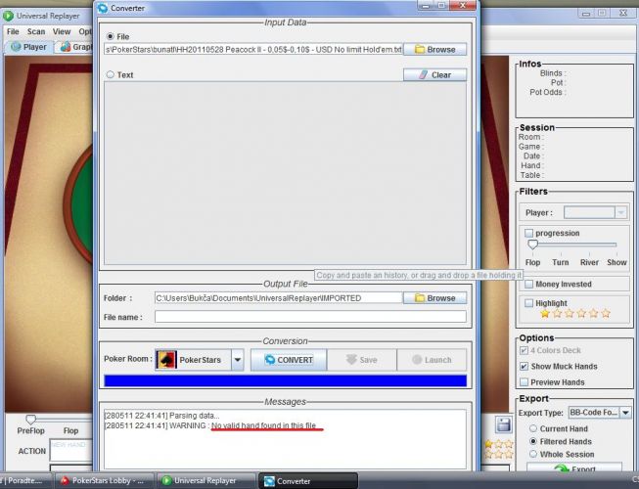Select the Filtered Hands export radio button
The width and height of the screenshot is (639, 489).
pyautogui.click(x=533, y=441)
